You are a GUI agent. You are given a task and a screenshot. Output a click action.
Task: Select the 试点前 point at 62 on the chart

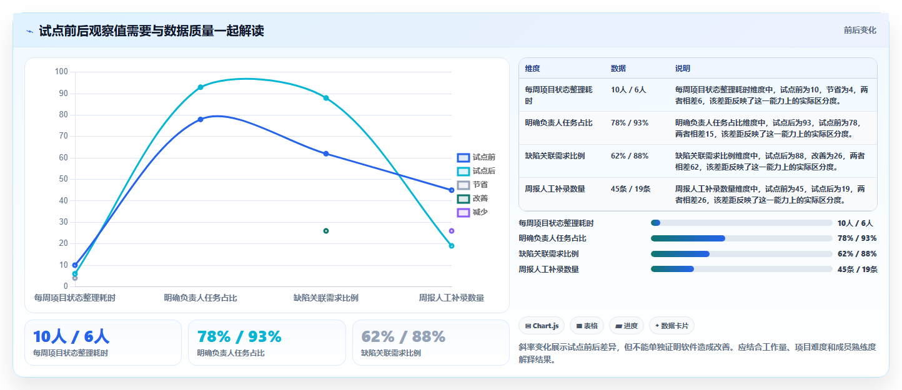[326, 154]
